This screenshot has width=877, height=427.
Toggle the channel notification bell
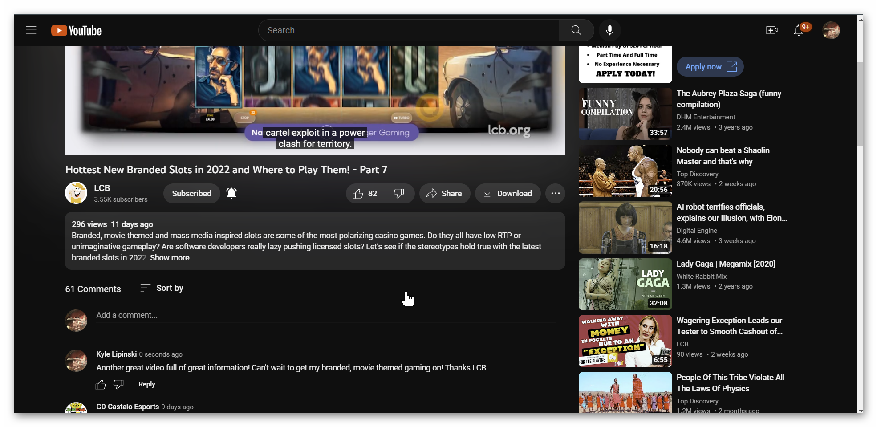pos(231,193)
